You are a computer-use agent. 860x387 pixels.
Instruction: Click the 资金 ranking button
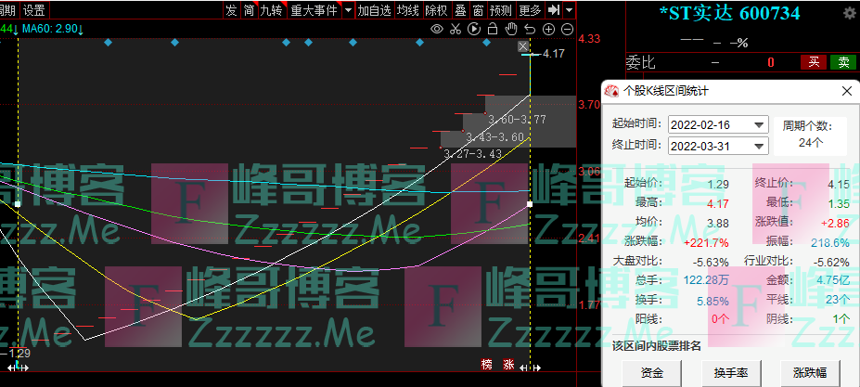click(652, 372)
